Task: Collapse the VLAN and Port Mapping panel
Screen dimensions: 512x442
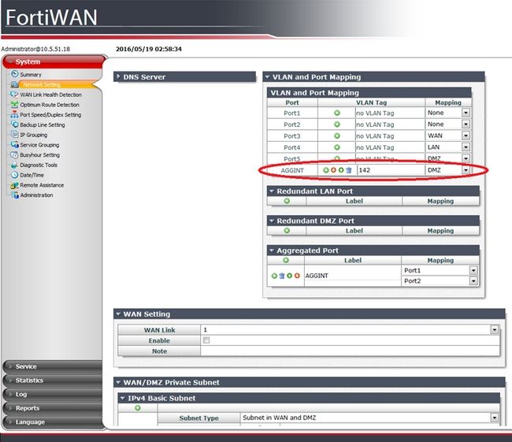Action: click(268, 77)
